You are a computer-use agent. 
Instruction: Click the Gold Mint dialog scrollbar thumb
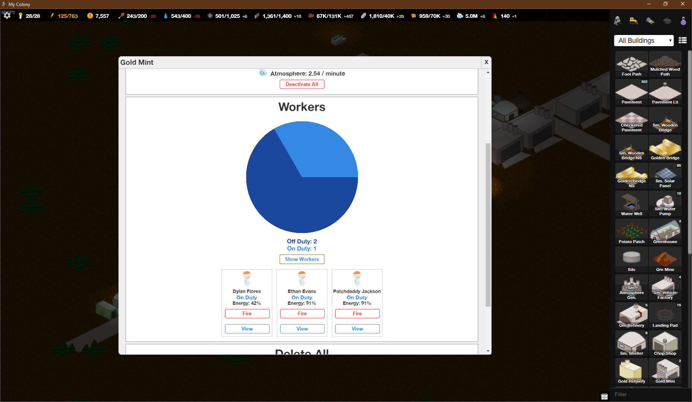coord(488,225)
